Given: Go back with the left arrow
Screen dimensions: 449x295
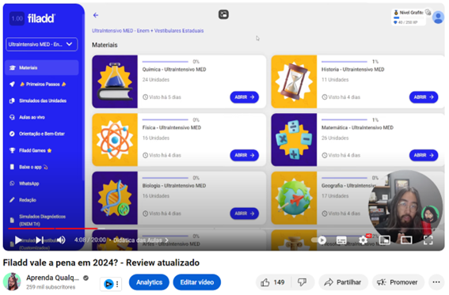Looking at the screenshot, I should pyautogui.click(x=96, y=15).
